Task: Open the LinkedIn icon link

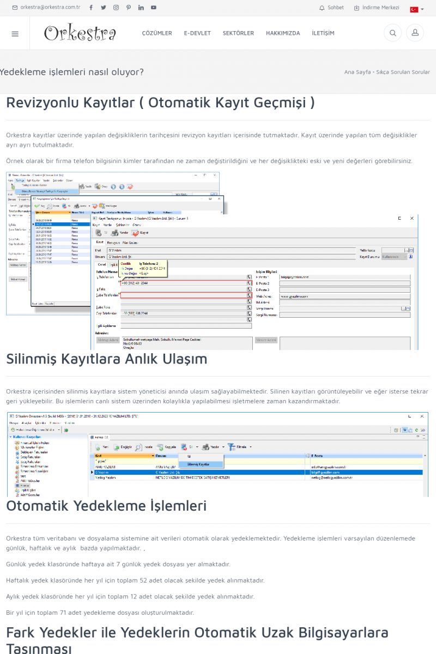Action: [141, 8]
